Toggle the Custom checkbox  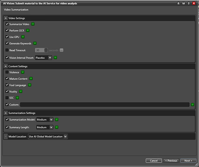7,105
